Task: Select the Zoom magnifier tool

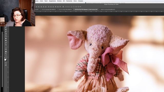Action: tap(6, 54)
